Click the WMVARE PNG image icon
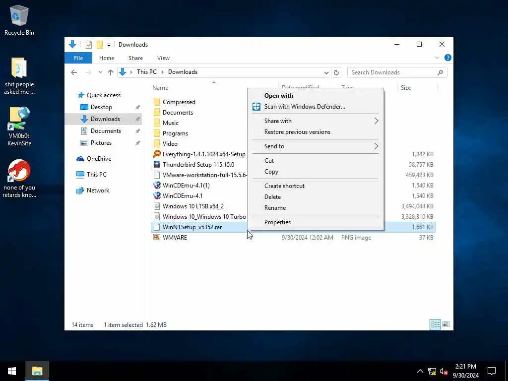The image size is (508, 381). 157,237
